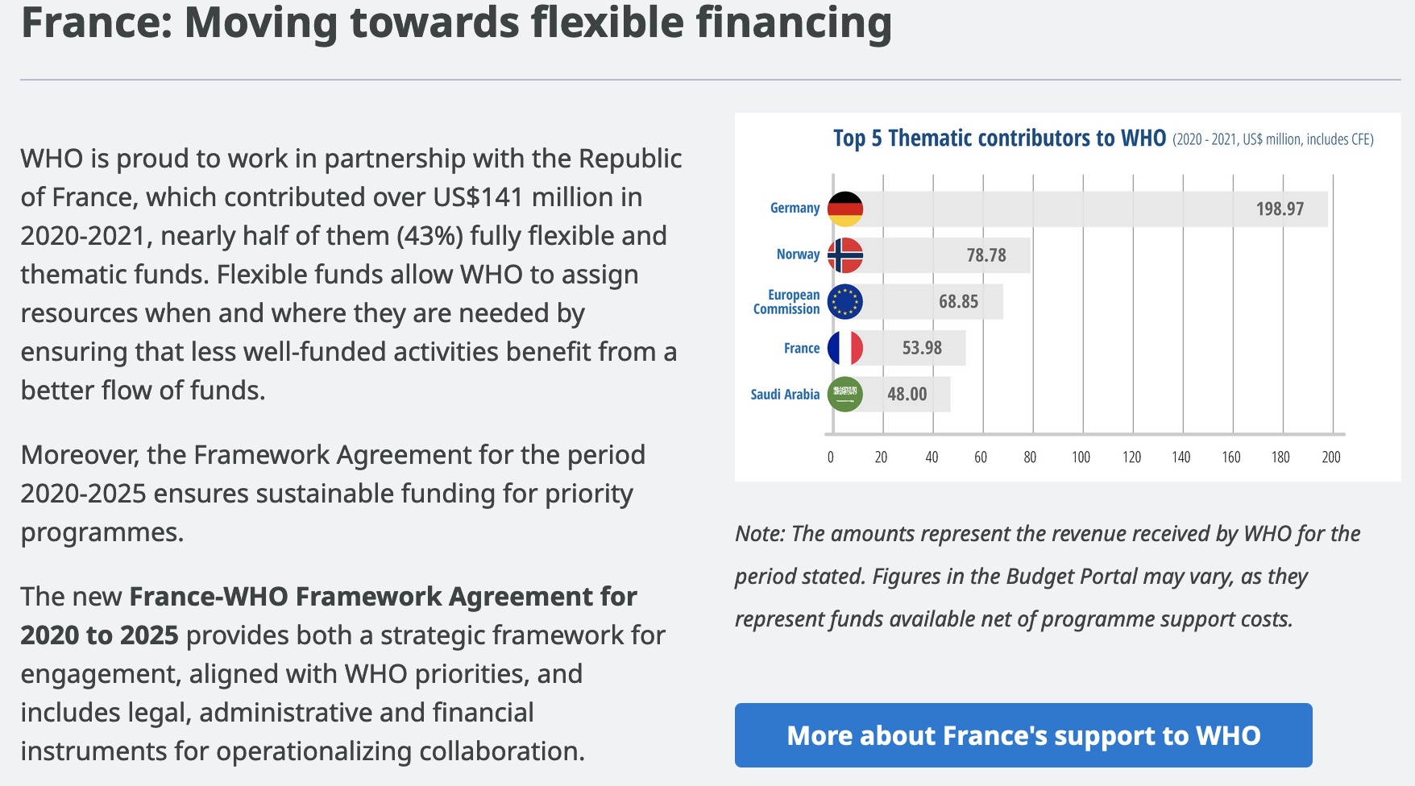Click the Saudi Arabia flag icon
1415x786 pixels.
tap(845, 395)
